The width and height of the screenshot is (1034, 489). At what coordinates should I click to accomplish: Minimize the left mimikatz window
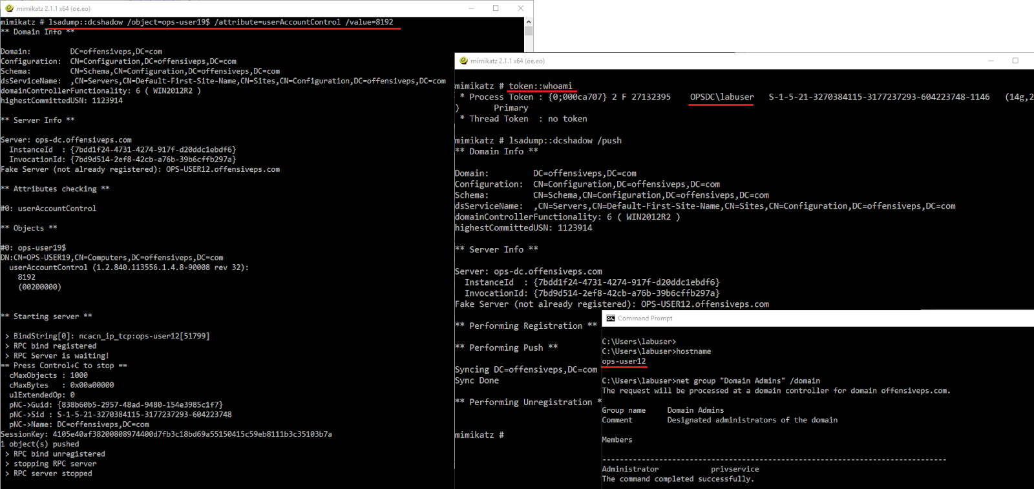pos(471,8)
